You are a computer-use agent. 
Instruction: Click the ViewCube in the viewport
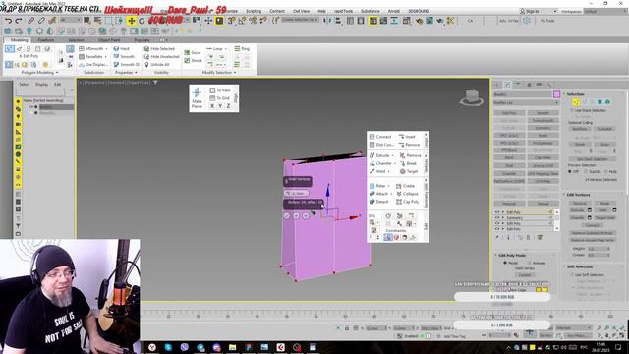[472, 98]
